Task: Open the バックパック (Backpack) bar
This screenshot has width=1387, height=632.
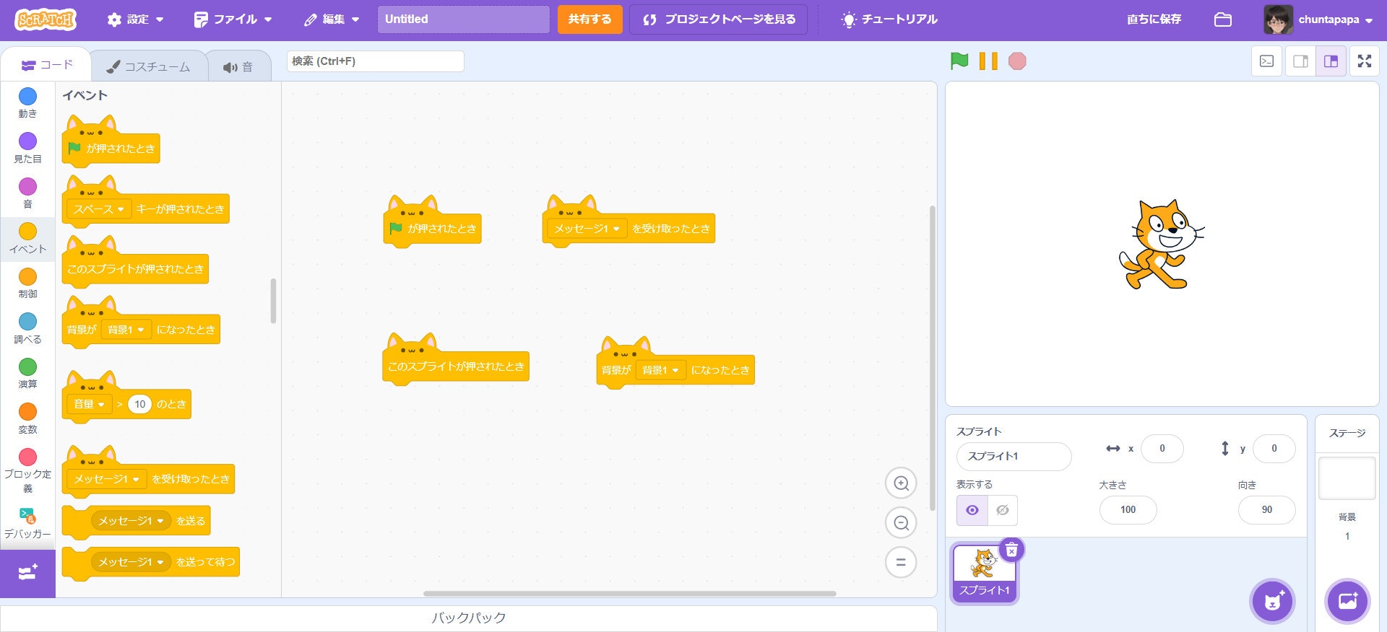Action: [468, 618]
